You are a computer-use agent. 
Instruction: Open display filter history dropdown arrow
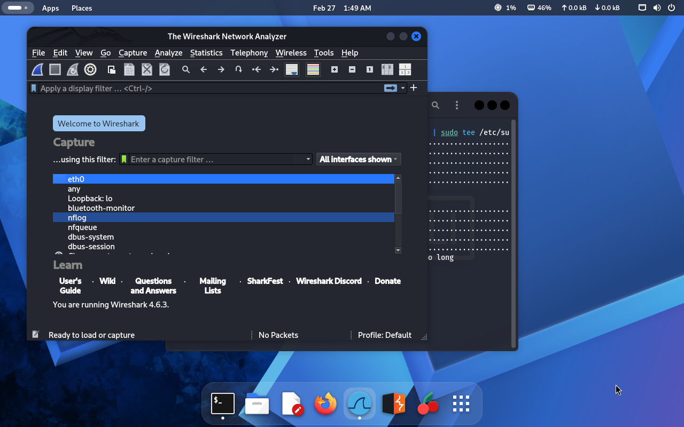[x=403, y=88]
